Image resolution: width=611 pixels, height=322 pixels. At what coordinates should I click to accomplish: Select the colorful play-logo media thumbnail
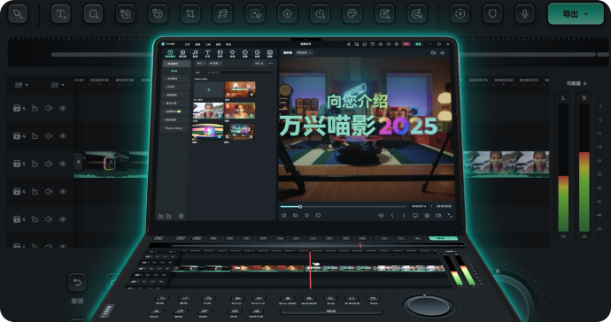point(208,132)
